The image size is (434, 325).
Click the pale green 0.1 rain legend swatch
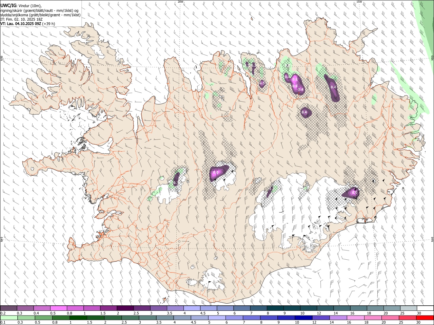(9, 318)
